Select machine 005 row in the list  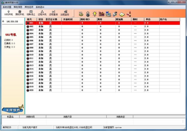(103, 37)
